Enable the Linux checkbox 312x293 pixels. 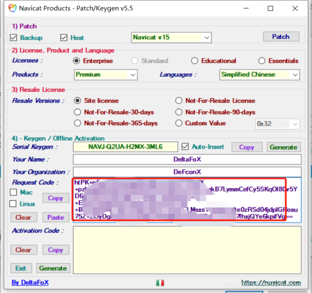[13, 204]
